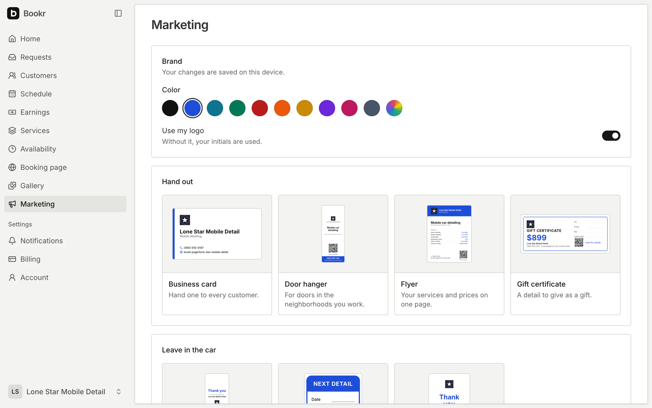Viewport: 652px width, 408px height.
Task: Click the Availability clock icon
Action: (12, 149)
